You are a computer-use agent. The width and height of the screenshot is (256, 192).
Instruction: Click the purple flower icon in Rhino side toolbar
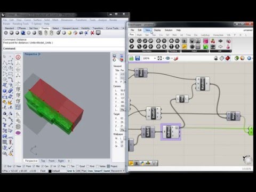point(18,133)
